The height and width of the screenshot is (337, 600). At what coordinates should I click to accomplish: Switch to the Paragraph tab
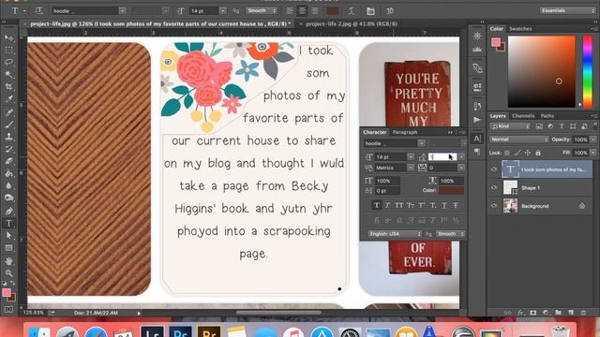tap(405, 132)
